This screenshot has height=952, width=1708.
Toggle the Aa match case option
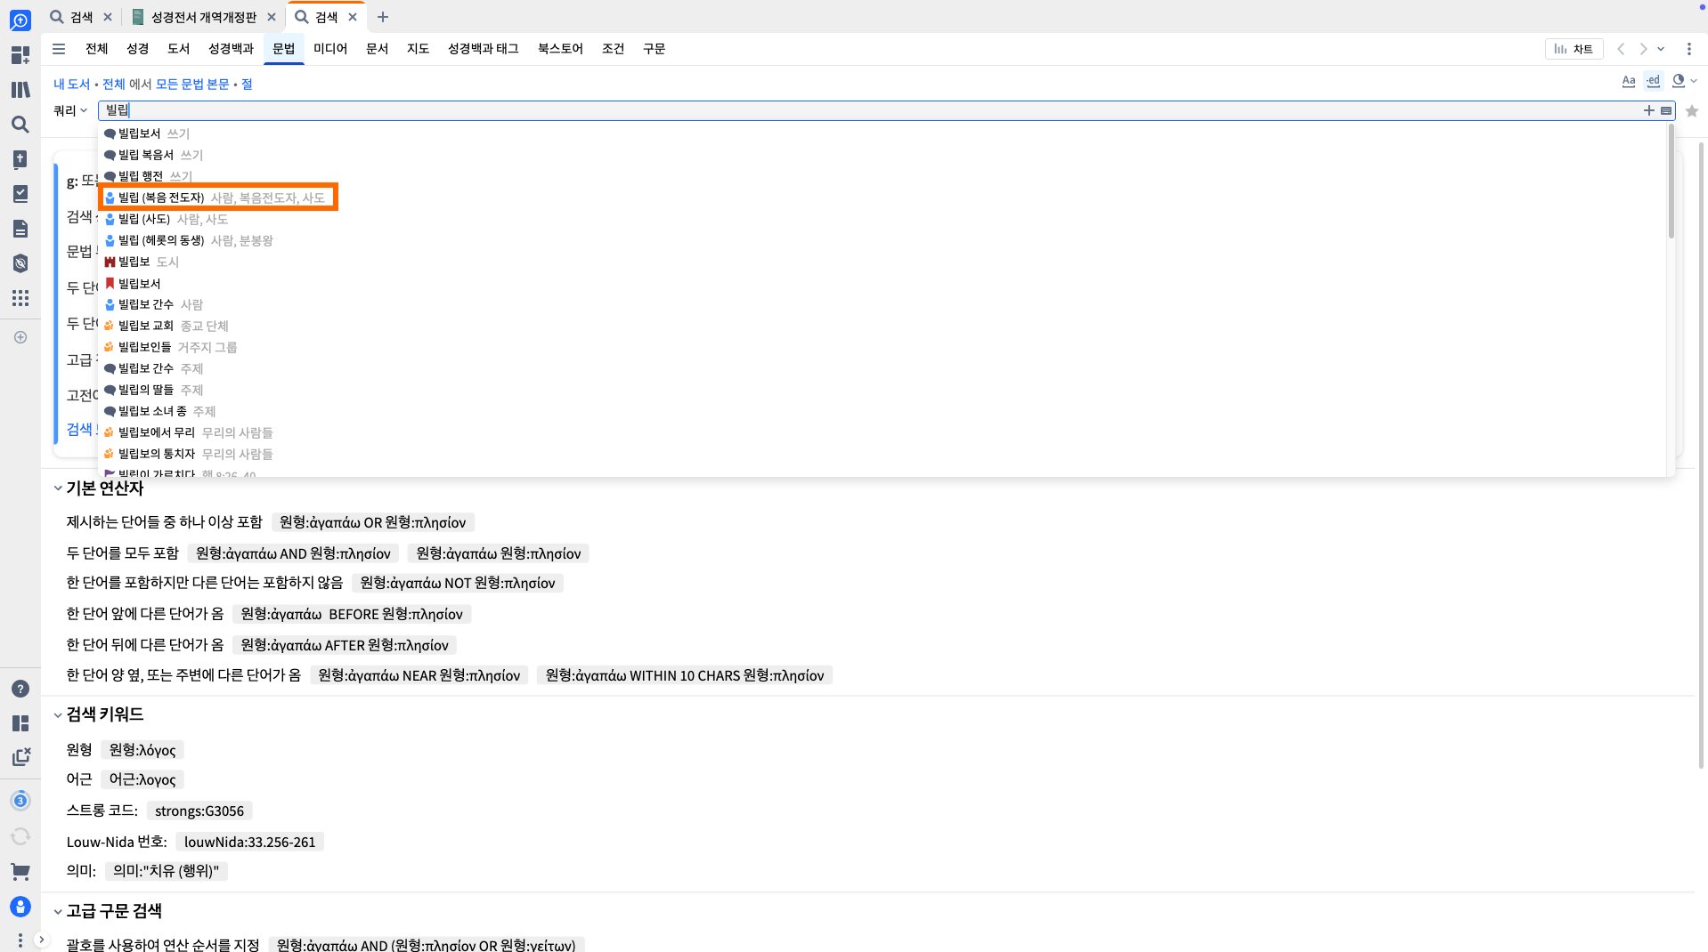point(1629,81)
